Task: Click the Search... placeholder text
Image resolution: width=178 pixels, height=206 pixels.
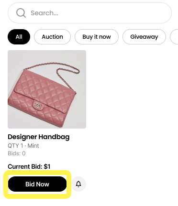Action: tap(44, 13)
